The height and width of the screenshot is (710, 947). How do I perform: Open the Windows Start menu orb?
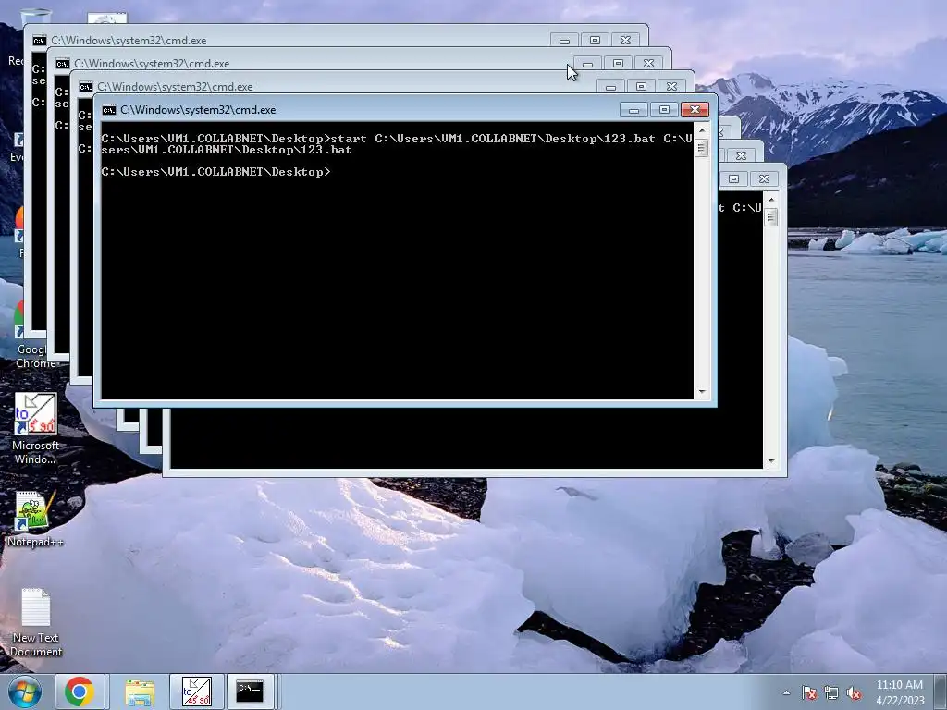(x=25, y=692)
